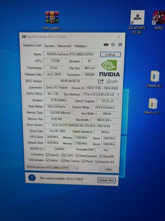Minimize the GPU-Z window
The width and height of the screenshot is (165, 221).
(94, 37)
